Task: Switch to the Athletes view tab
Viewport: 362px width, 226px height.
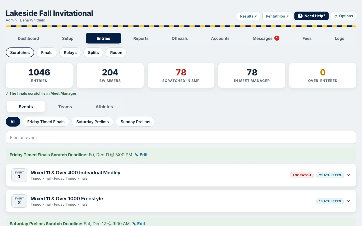Action: pyautogui.click(x=104, y=107)
